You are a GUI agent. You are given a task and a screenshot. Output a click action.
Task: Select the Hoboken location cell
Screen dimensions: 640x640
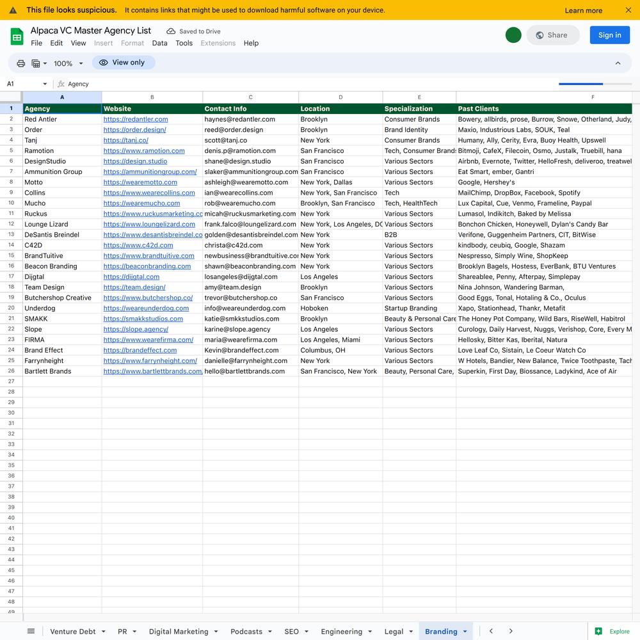coord(340,308)
